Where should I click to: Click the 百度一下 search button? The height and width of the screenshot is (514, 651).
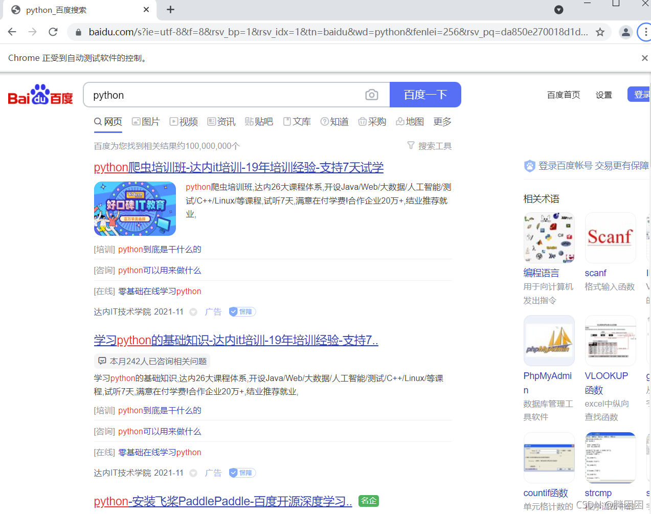click(425, 95)
